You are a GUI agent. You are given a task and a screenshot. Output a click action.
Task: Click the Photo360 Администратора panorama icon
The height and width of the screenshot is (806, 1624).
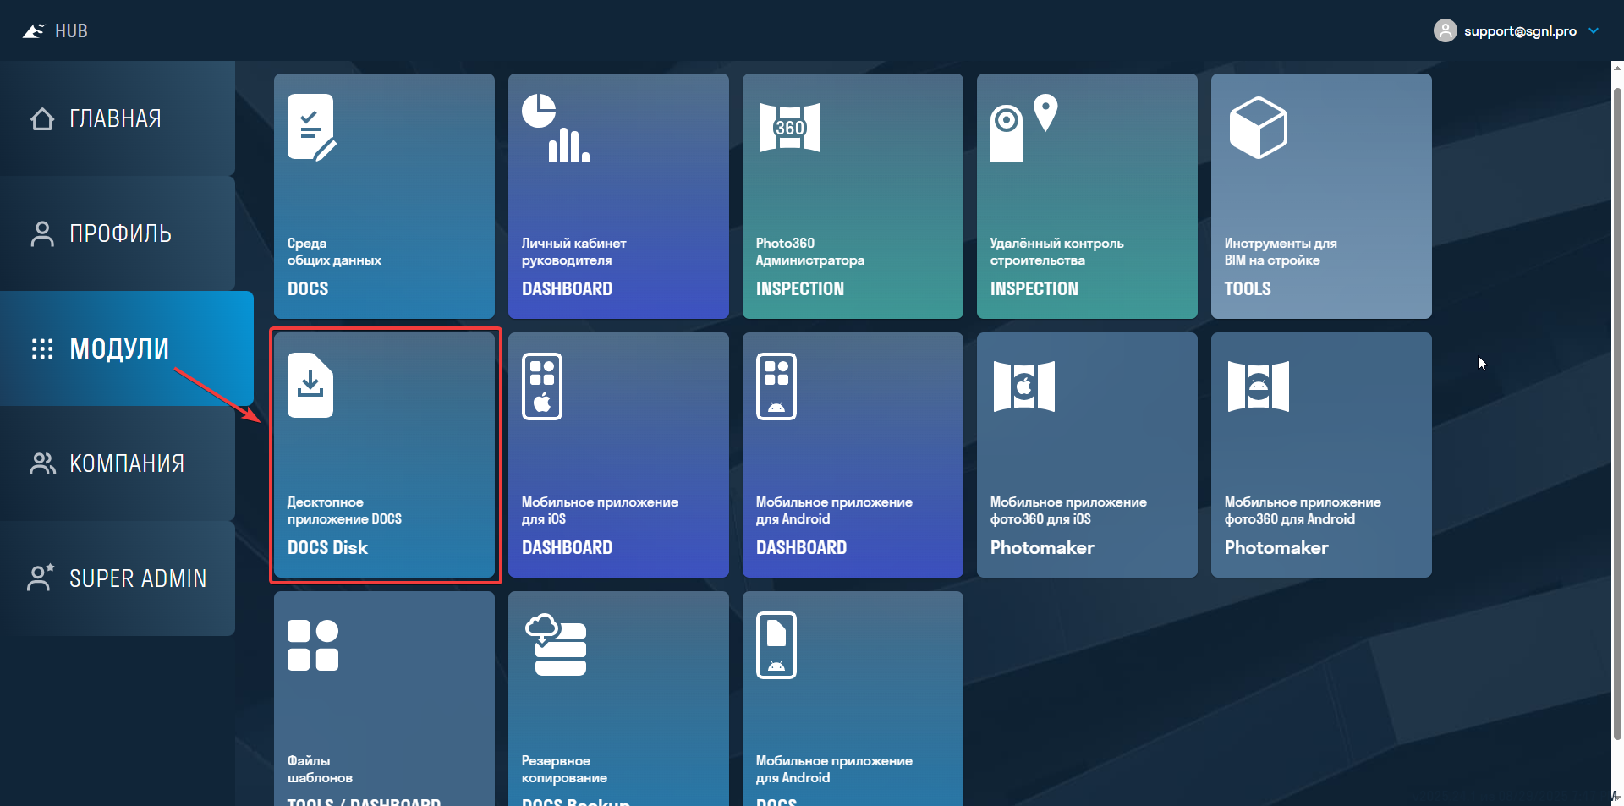[x=789, y=128]
